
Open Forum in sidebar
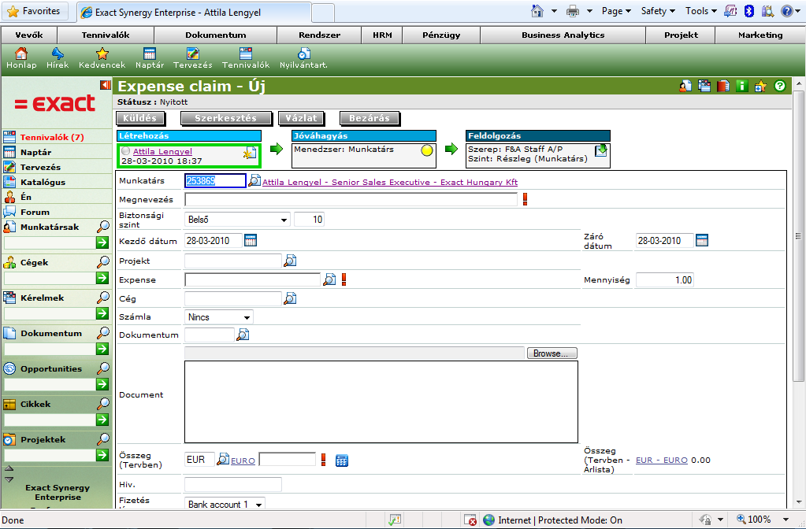pos(35,212)
